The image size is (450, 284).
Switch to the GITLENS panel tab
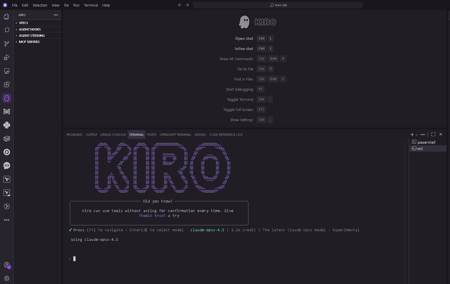click(x=200, y=135)
